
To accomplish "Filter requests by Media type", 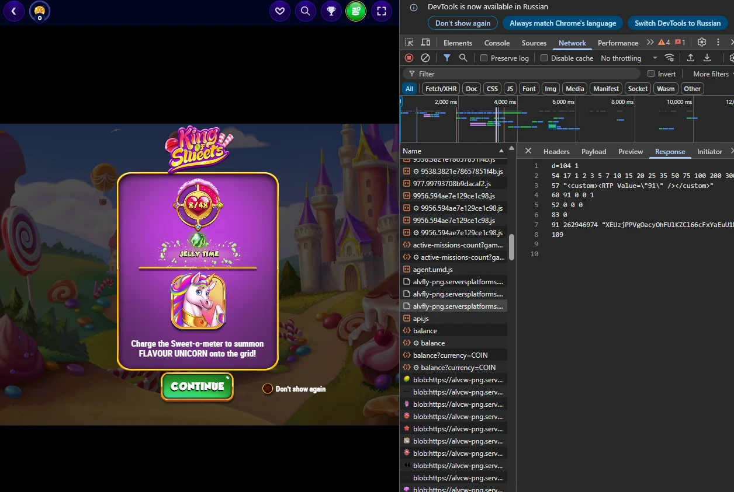I will click(575, 89).
